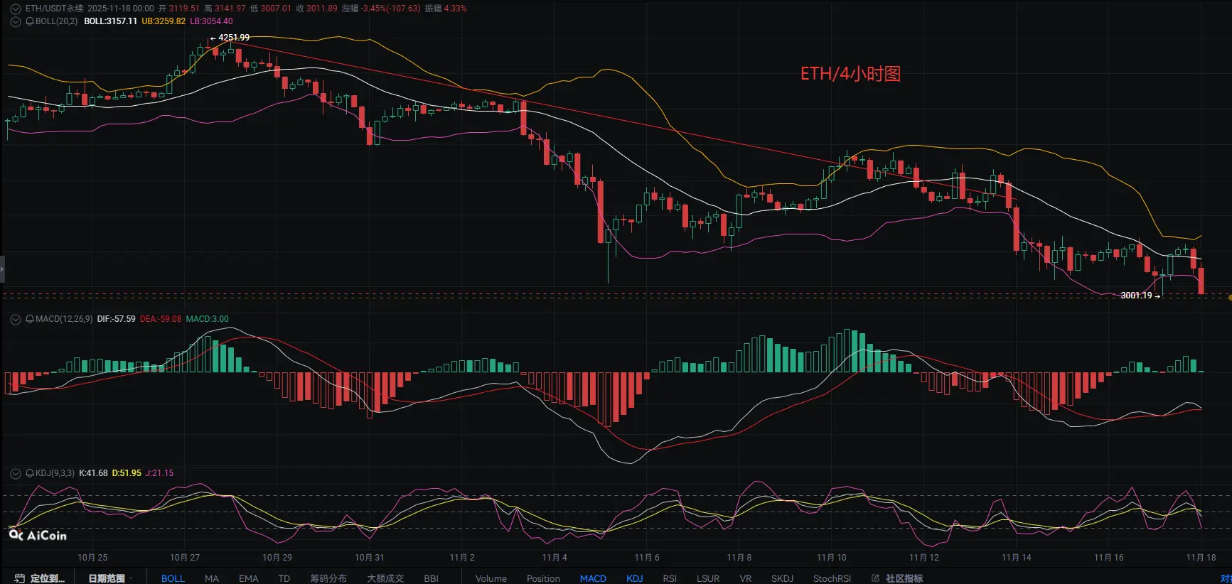Toggle the 大额成交 indicator
This screenshot has width=1232, height=584.
coord(385,578)
